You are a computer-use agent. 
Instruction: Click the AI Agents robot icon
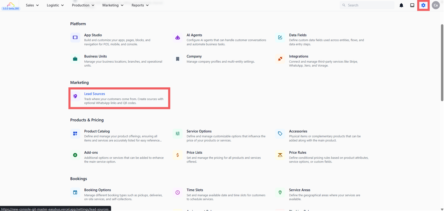178,37
